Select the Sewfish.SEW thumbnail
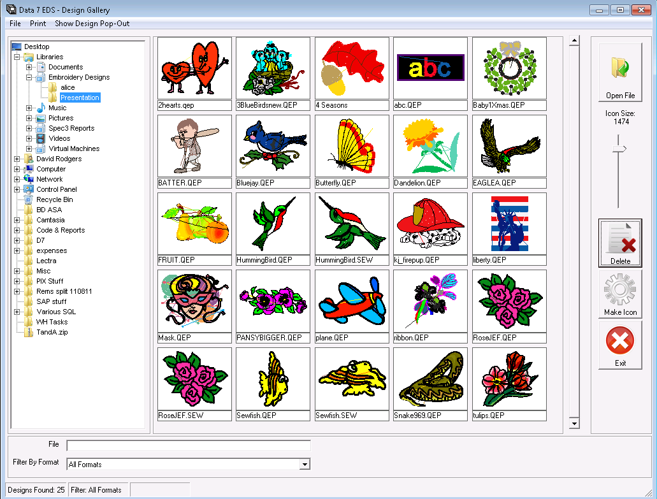The image size is (657, 499). [352, 379]
